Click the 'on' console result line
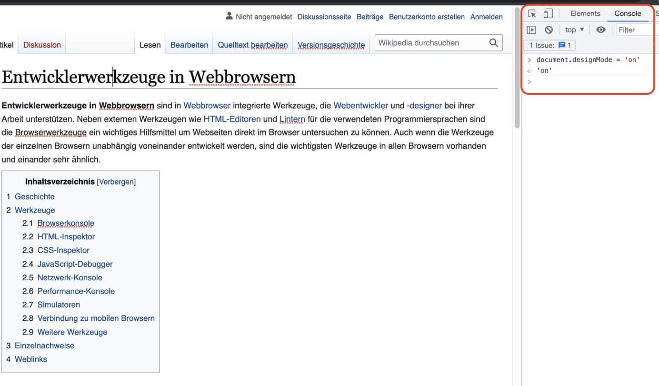The image size is (659, 386). [x=544, y=71]
